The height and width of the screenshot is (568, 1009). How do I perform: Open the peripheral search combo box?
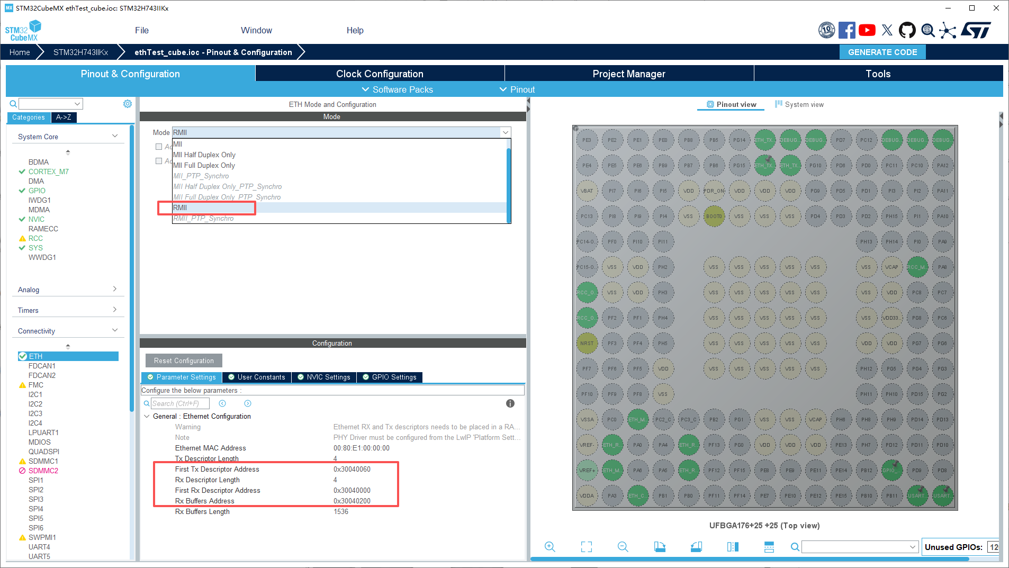pos(51,104)
